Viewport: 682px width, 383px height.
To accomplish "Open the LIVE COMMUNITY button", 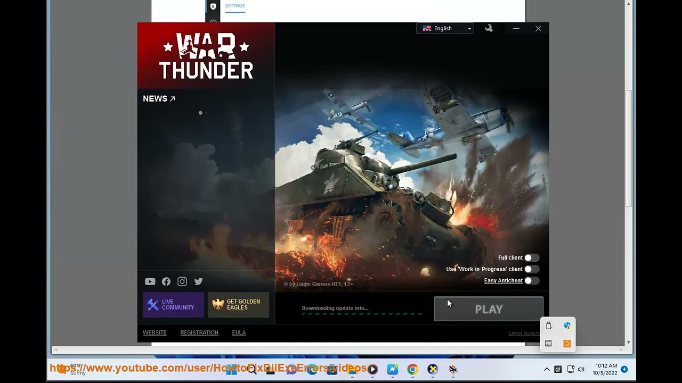I will point(173,305).
